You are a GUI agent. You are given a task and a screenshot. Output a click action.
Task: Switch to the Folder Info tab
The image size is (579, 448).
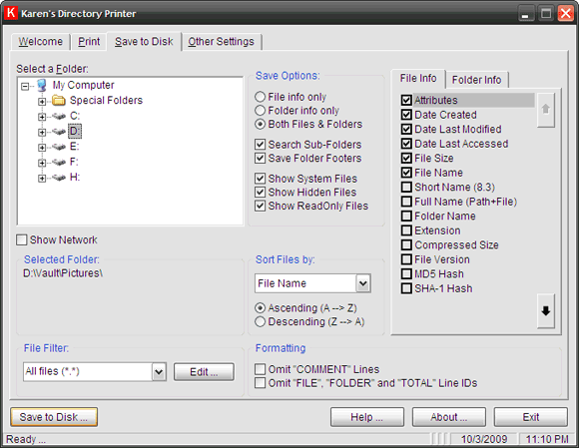[x=476, y=80]
